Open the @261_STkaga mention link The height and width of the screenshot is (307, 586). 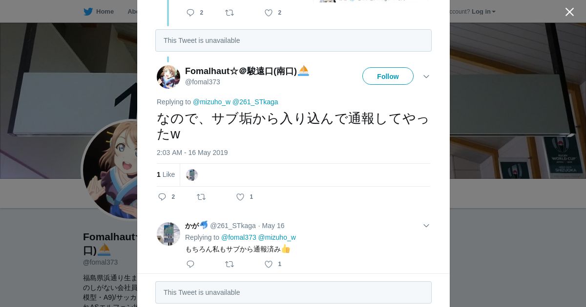pos(255,102)
